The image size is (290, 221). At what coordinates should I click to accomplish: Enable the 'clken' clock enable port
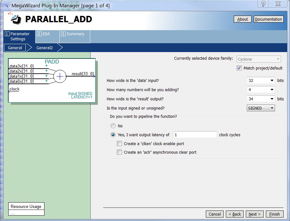(x=119, y=144)
